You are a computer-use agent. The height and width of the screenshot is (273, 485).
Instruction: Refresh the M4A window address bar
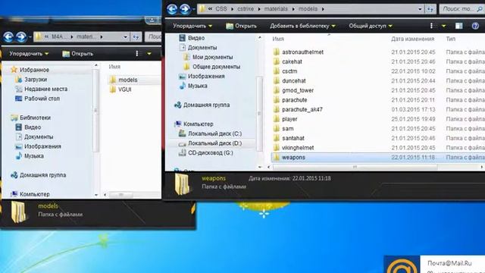pyautogui.click(x=136, y=37)
